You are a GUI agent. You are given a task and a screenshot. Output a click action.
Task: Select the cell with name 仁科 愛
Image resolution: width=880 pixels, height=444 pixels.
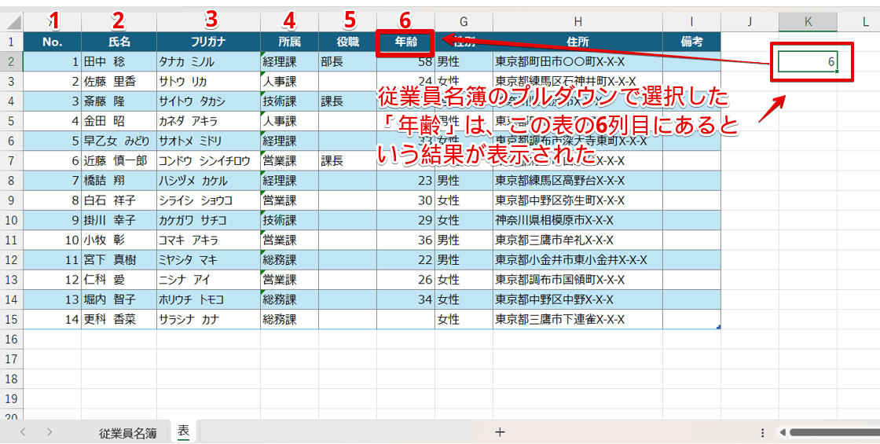(x=119, y=280)
